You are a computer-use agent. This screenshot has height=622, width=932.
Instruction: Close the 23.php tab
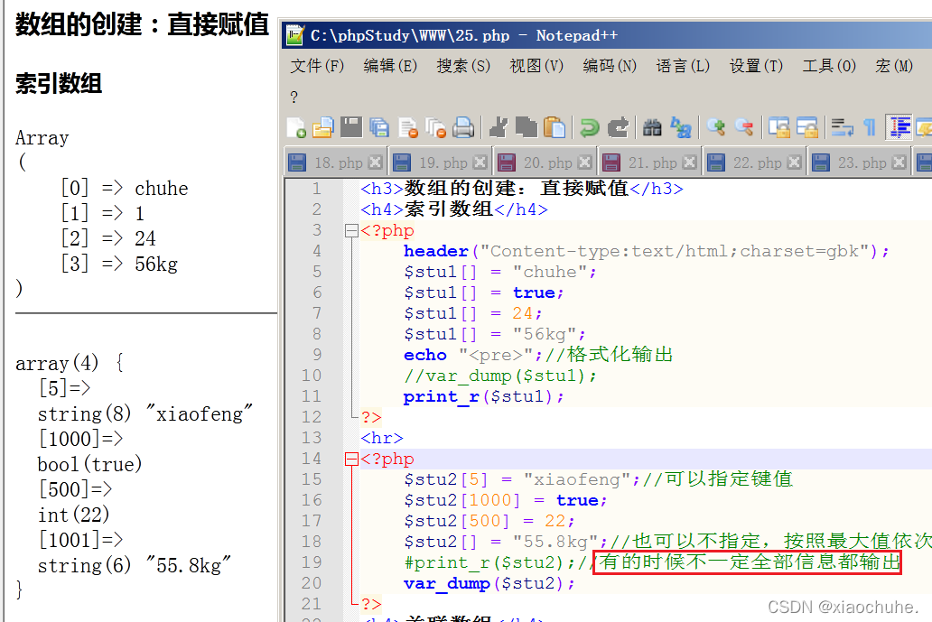point(899,162)
